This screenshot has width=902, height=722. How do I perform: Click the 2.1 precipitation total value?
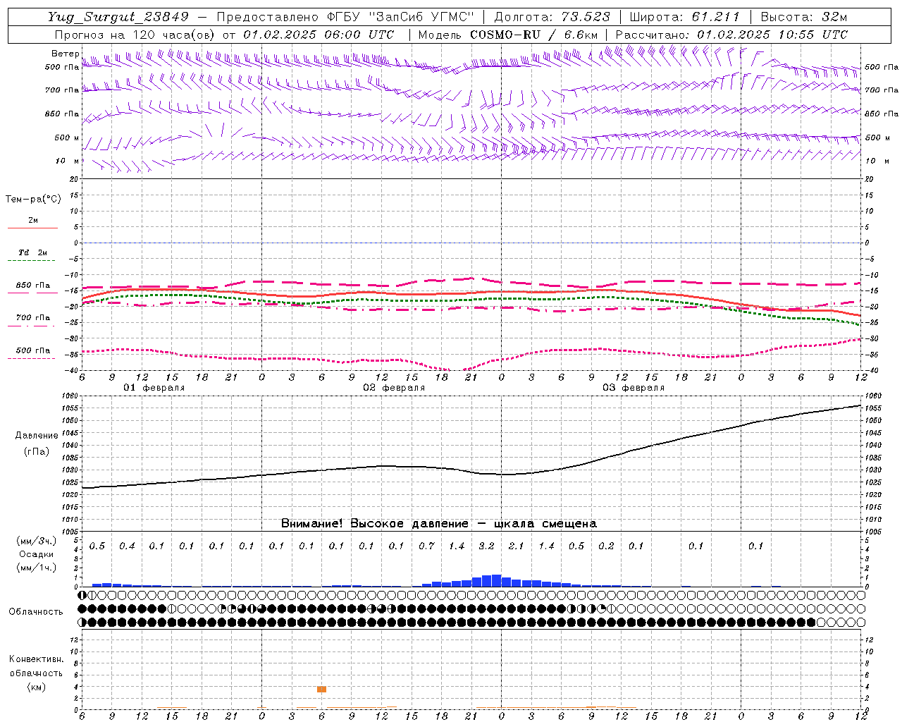pyautogui.click(x=517, y=546)
